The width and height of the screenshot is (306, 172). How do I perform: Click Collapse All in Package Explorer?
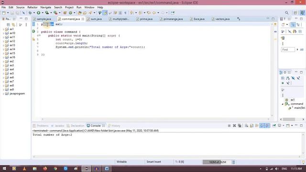[9, 25]
